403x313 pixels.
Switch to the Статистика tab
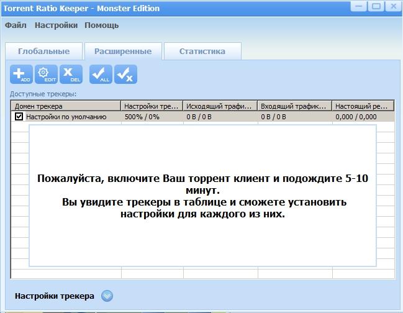202,52
